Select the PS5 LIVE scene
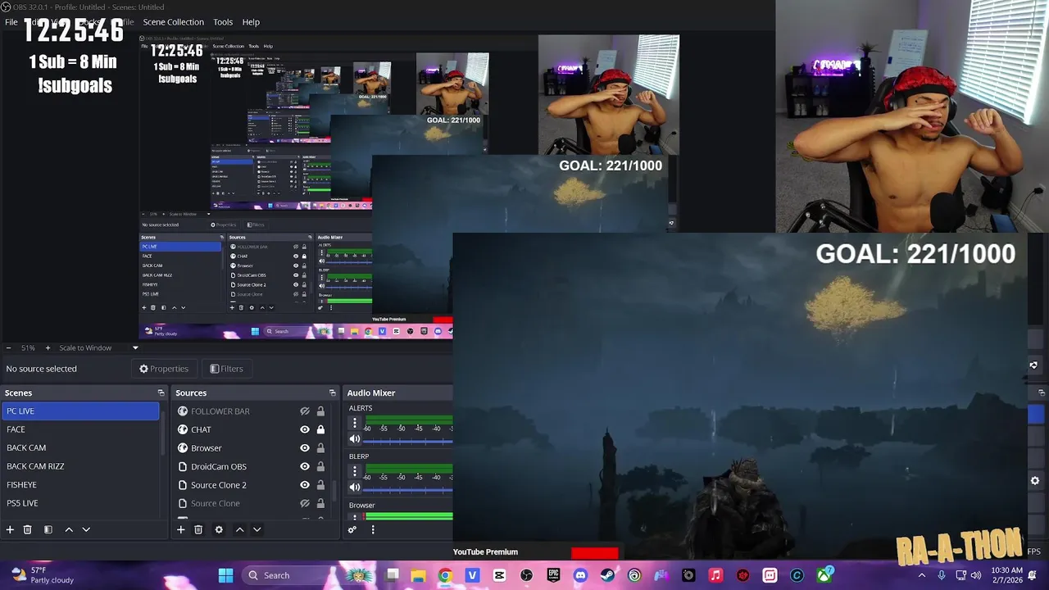This screenshot has width=1049, height=590. (80, 503)
